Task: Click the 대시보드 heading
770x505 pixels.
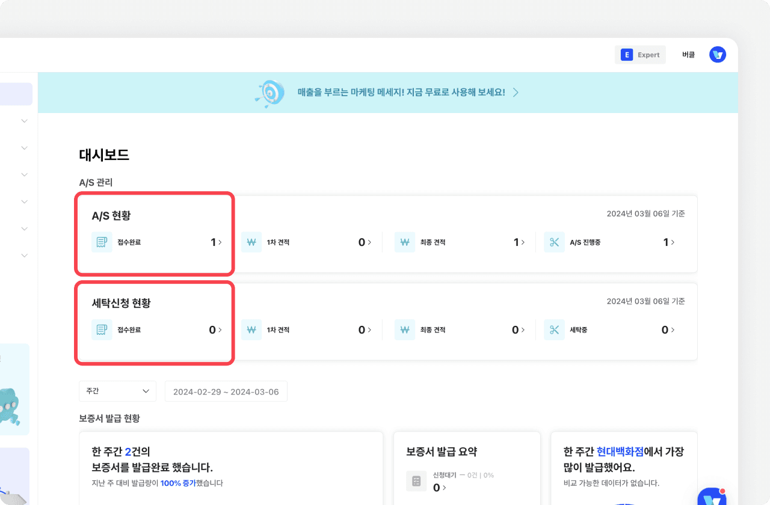Action: coord(104,155)
